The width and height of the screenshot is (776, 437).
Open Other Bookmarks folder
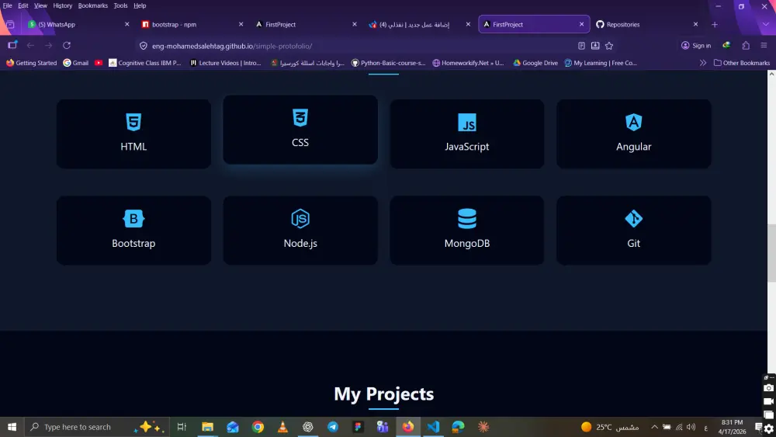point(741,63)
